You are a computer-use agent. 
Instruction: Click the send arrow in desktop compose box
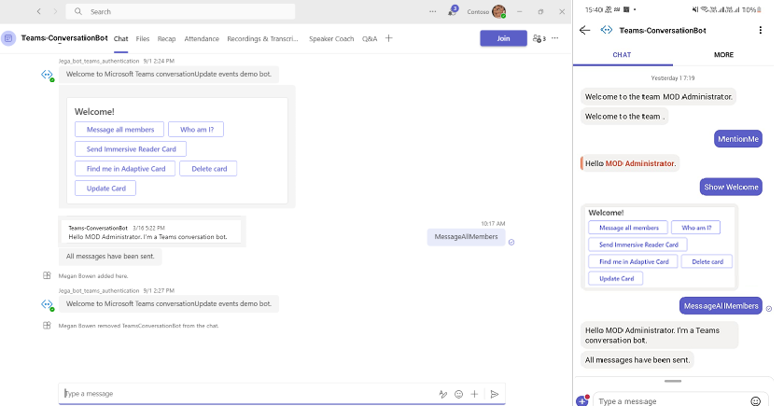[x=495, y=394]
